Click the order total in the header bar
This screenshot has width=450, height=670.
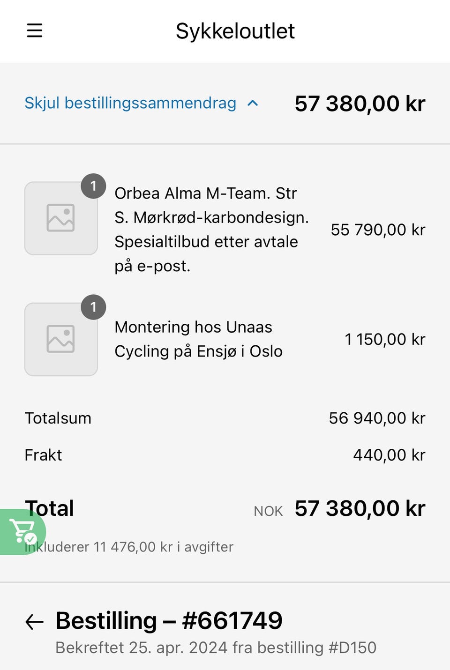coord(360,104)
